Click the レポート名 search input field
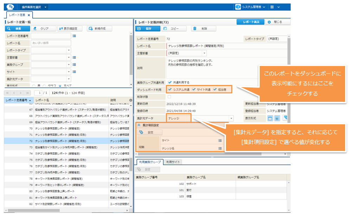This screenshot has height=217, width=349. click(51, 43)
